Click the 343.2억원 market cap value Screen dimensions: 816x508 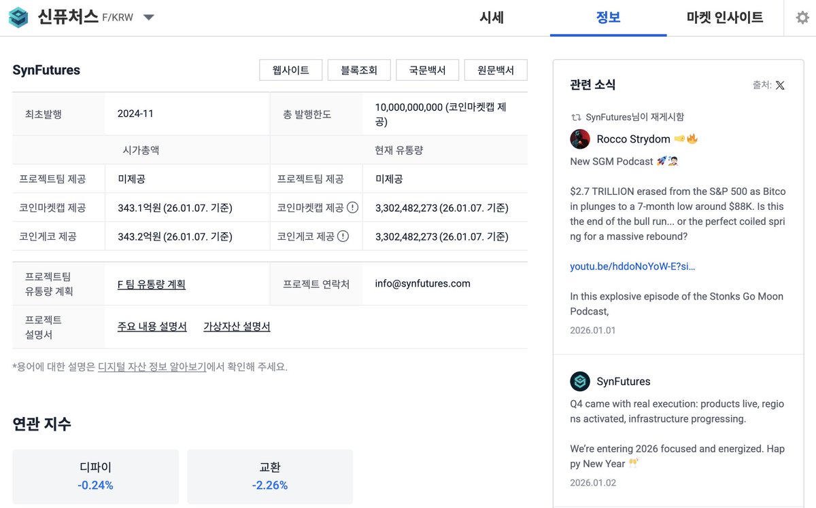point(175,236)
